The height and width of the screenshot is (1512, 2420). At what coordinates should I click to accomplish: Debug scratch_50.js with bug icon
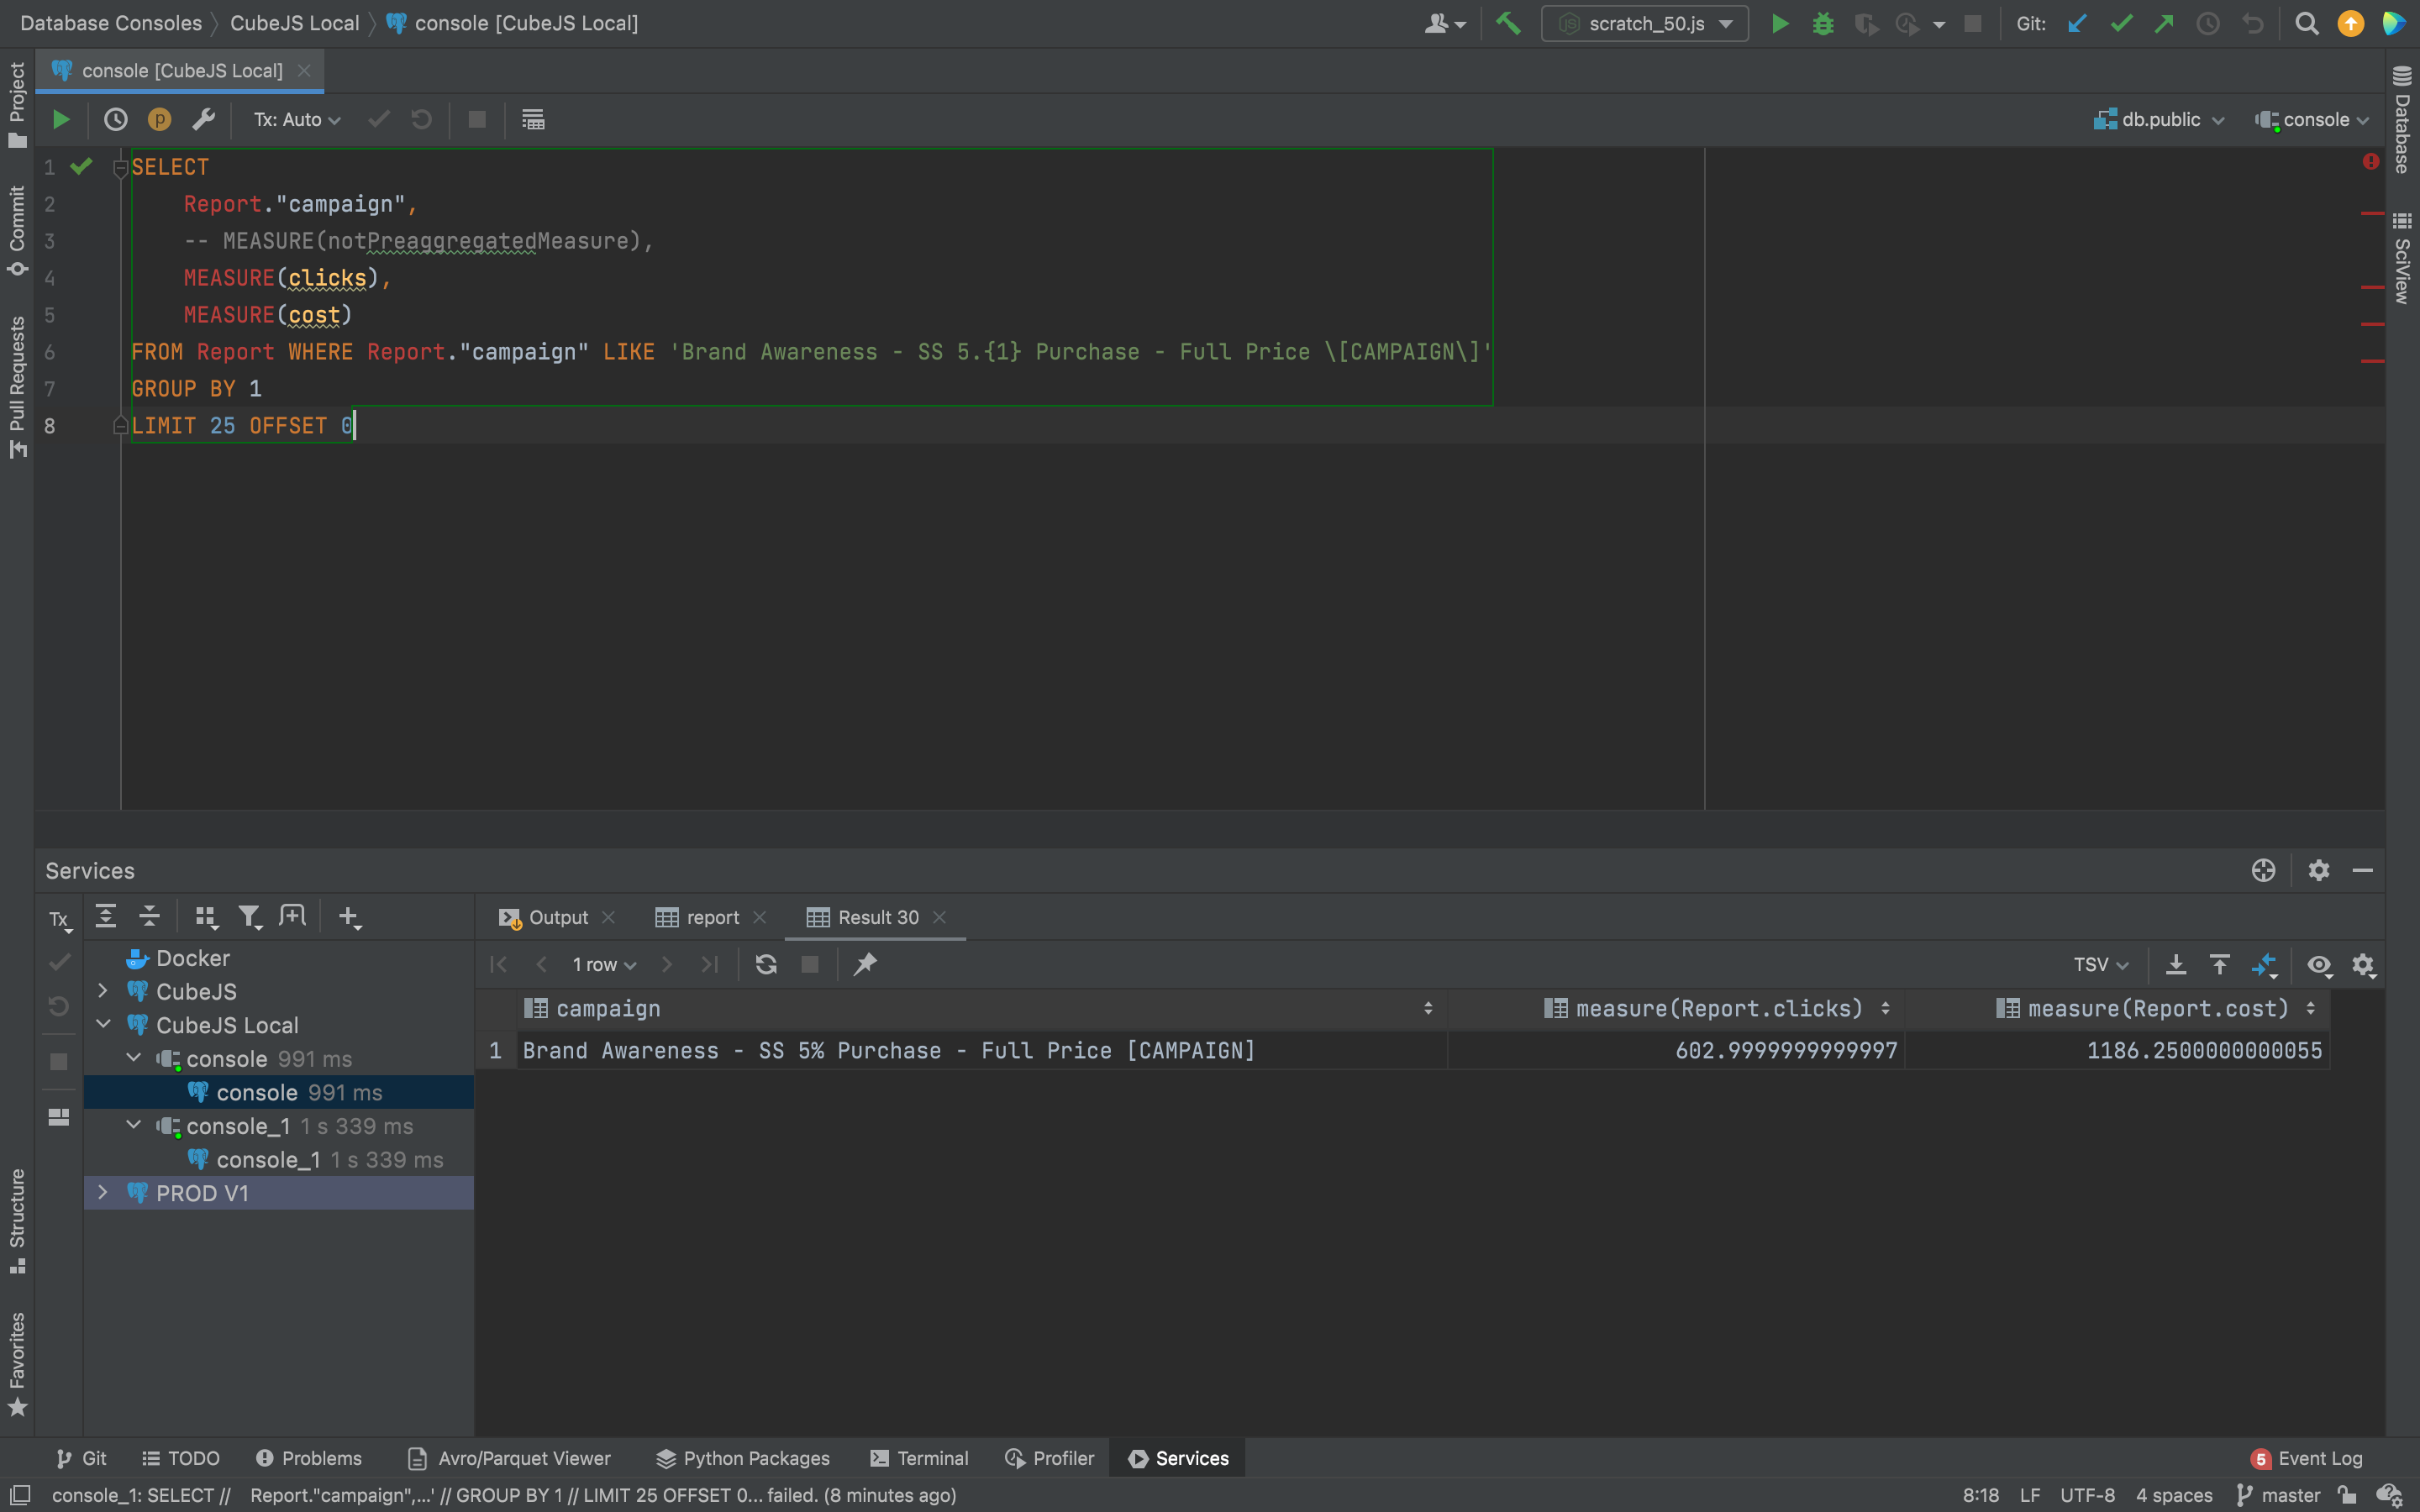1823,23
